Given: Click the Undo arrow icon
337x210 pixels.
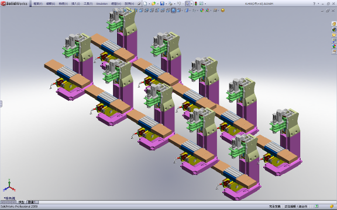Looking at the screenshot, I should click(178, 3).
